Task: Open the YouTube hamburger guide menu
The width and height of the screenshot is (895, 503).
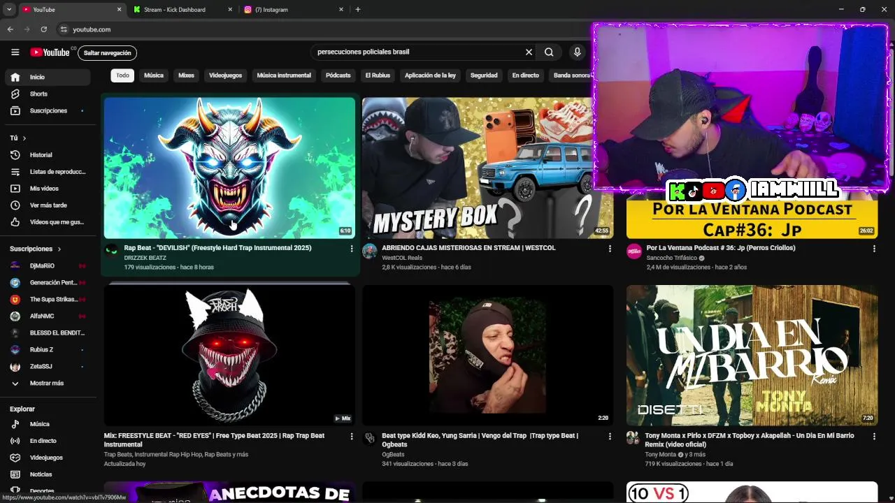Action: click(x=15, y=52)
